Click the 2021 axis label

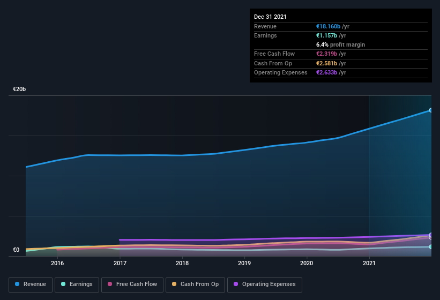pos(369,263)
